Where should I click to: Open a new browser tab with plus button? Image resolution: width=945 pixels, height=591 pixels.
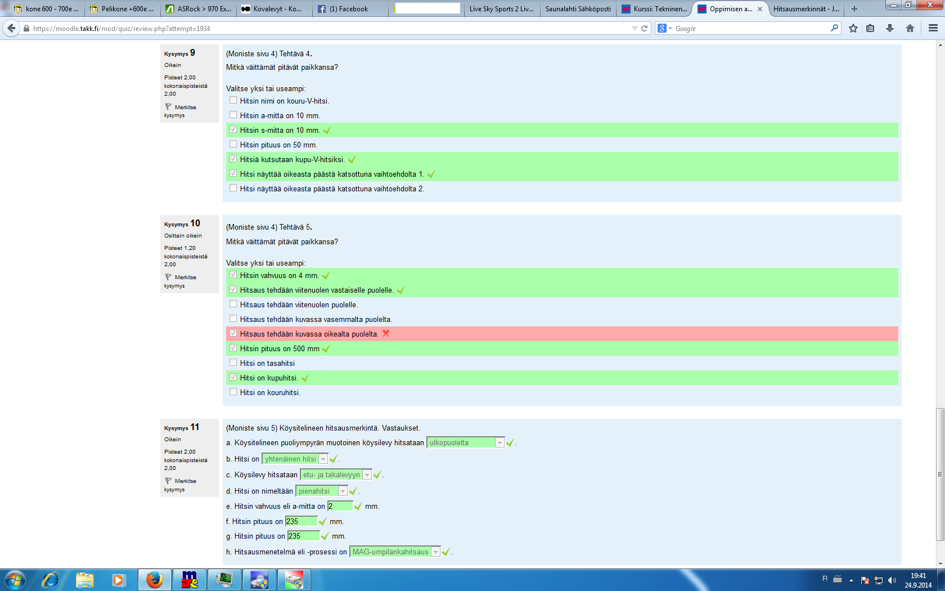point(854,9)
